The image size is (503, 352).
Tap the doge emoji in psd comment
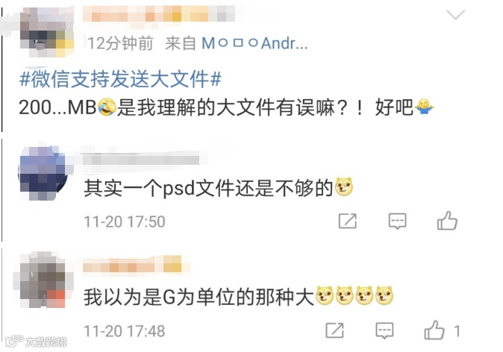(x=344, y=186)
